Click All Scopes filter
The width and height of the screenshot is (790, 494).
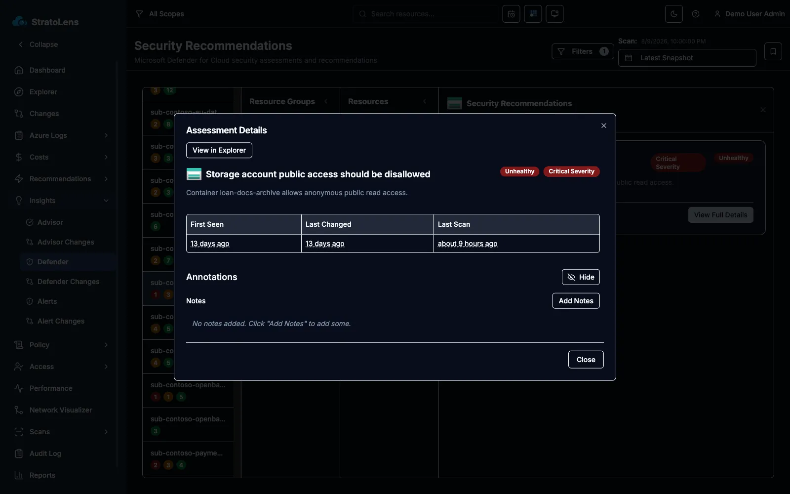point(159,14)
